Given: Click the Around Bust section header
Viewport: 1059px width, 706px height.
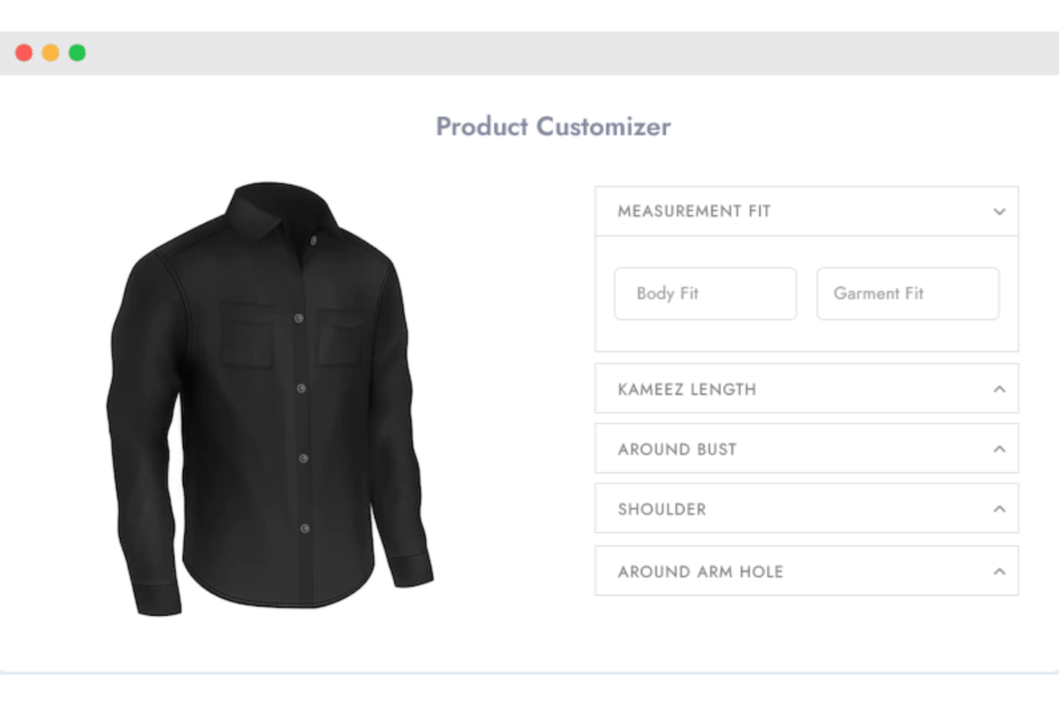Looking at the screenshot, I should pos(805,449).
